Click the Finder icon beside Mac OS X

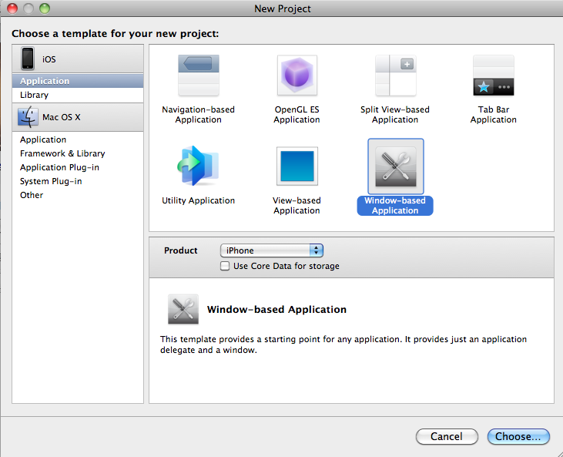[x=28, y=117]
